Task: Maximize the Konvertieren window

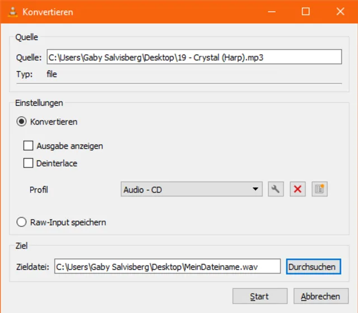Action: click(x=305, y=11)
